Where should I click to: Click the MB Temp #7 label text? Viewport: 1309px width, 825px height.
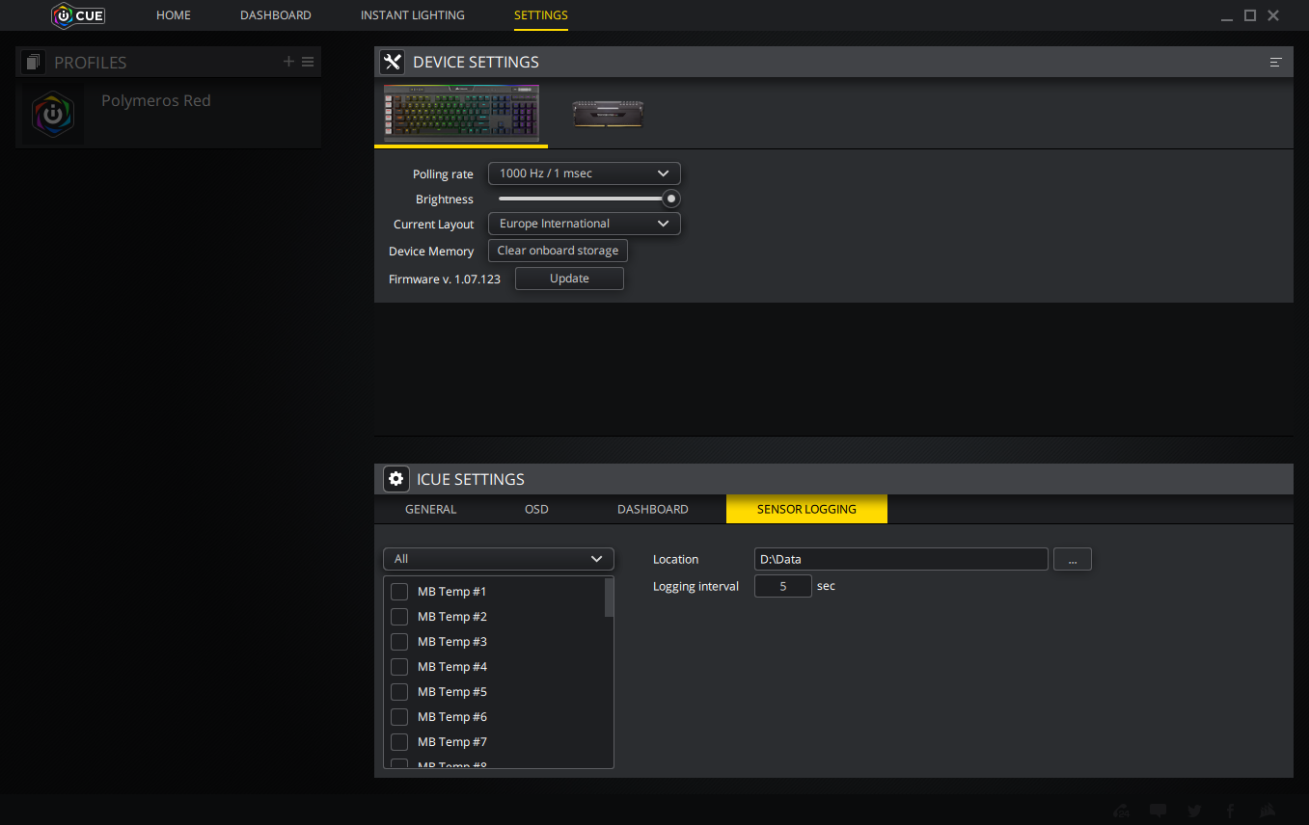point(452,742)
